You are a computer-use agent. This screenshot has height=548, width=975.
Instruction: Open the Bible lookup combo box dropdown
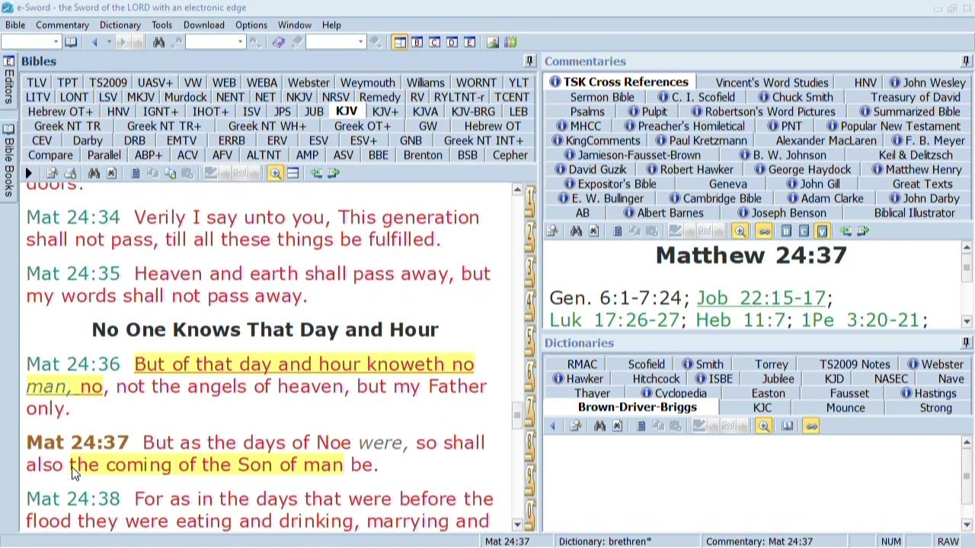tap(55, 43)
